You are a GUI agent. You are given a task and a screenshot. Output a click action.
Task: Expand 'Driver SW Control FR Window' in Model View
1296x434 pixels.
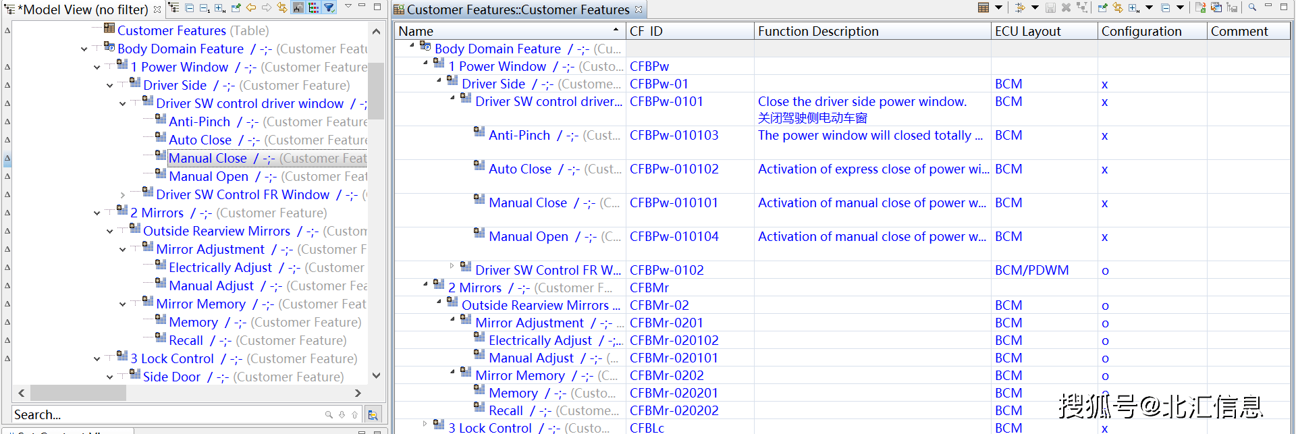tap(122, 195)
